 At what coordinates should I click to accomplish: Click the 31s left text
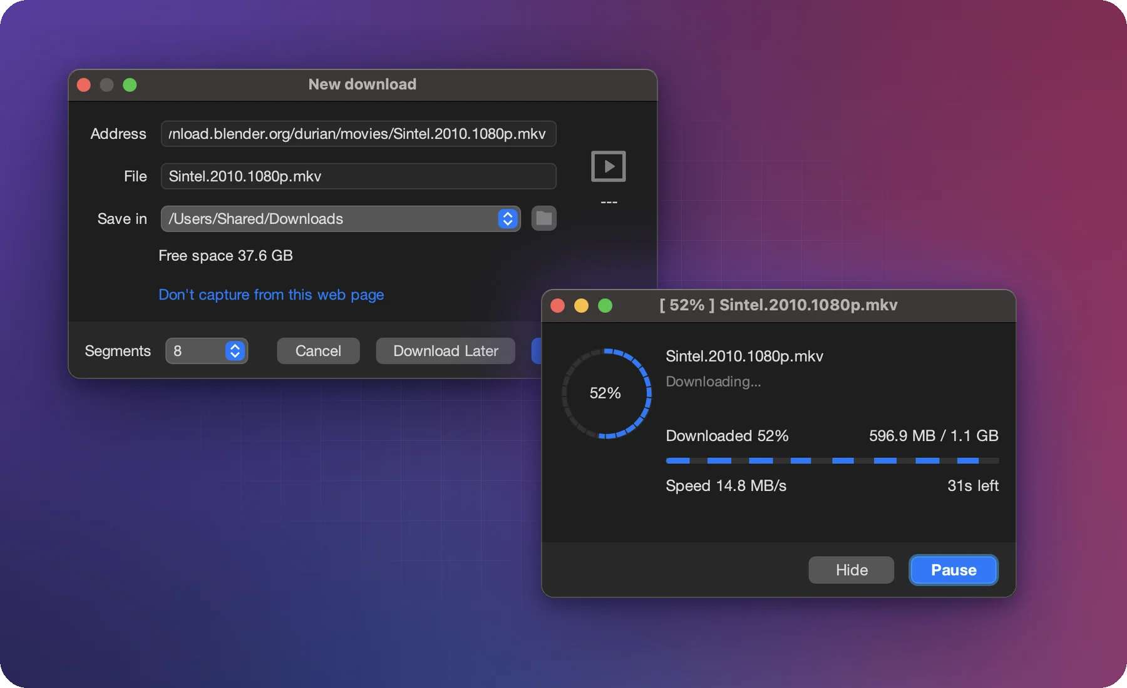[x=973, y=486]
